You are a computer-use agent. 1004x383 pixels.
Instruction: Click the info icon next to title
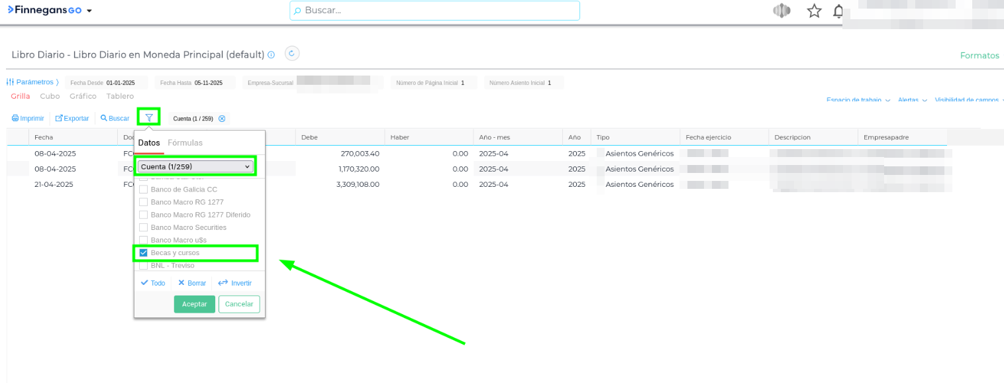click(x=272, y=55)
